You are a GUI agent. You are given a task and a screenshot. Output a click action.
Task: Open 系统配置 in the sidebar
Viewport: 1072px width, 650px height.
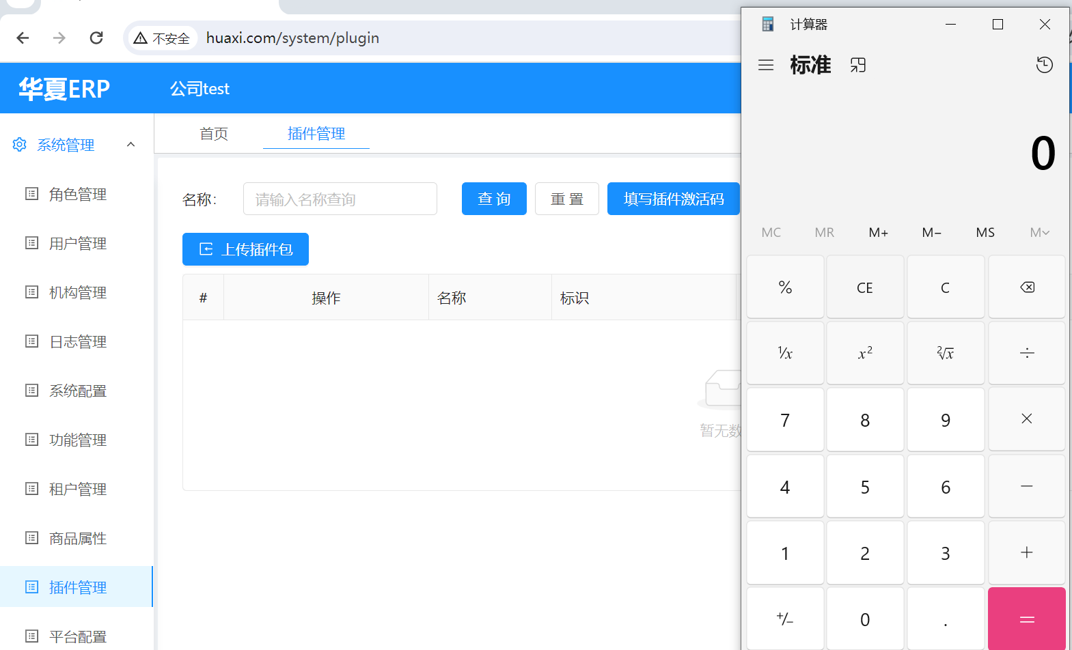click(x=77, y=391)
